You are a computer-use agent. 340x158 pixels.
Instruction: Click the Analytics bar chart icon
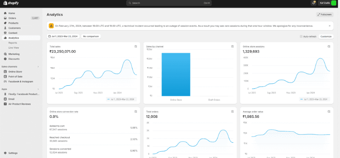point(5,38)
